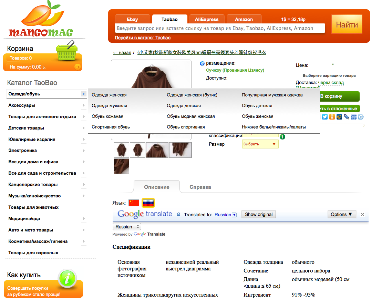Open Одежда женская submenu item
This screenshot has width=371, height=299.
click(109, 95)
